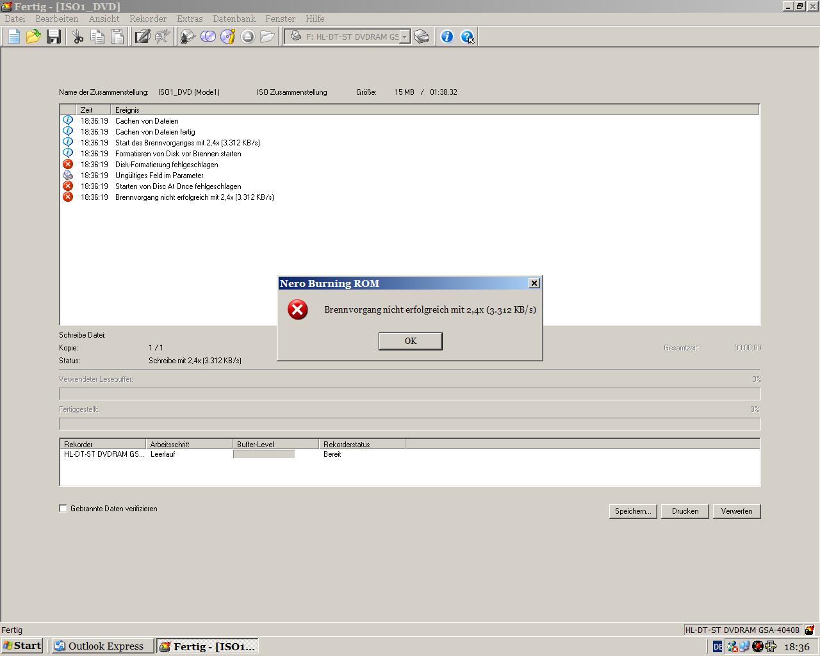Viewport: 820px width, 656px height.
Task: Click the Fertig - [ISO1... taskbar button
Action: click(x=208, y=646)
